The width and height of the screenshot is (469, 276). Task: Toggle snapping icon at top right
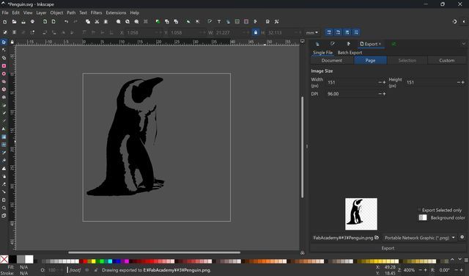click(x=454, y=21)
